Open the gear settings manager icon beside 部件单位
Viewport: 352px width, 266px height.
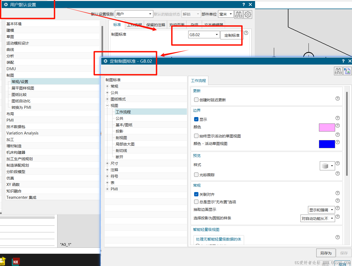click(248, 14)
